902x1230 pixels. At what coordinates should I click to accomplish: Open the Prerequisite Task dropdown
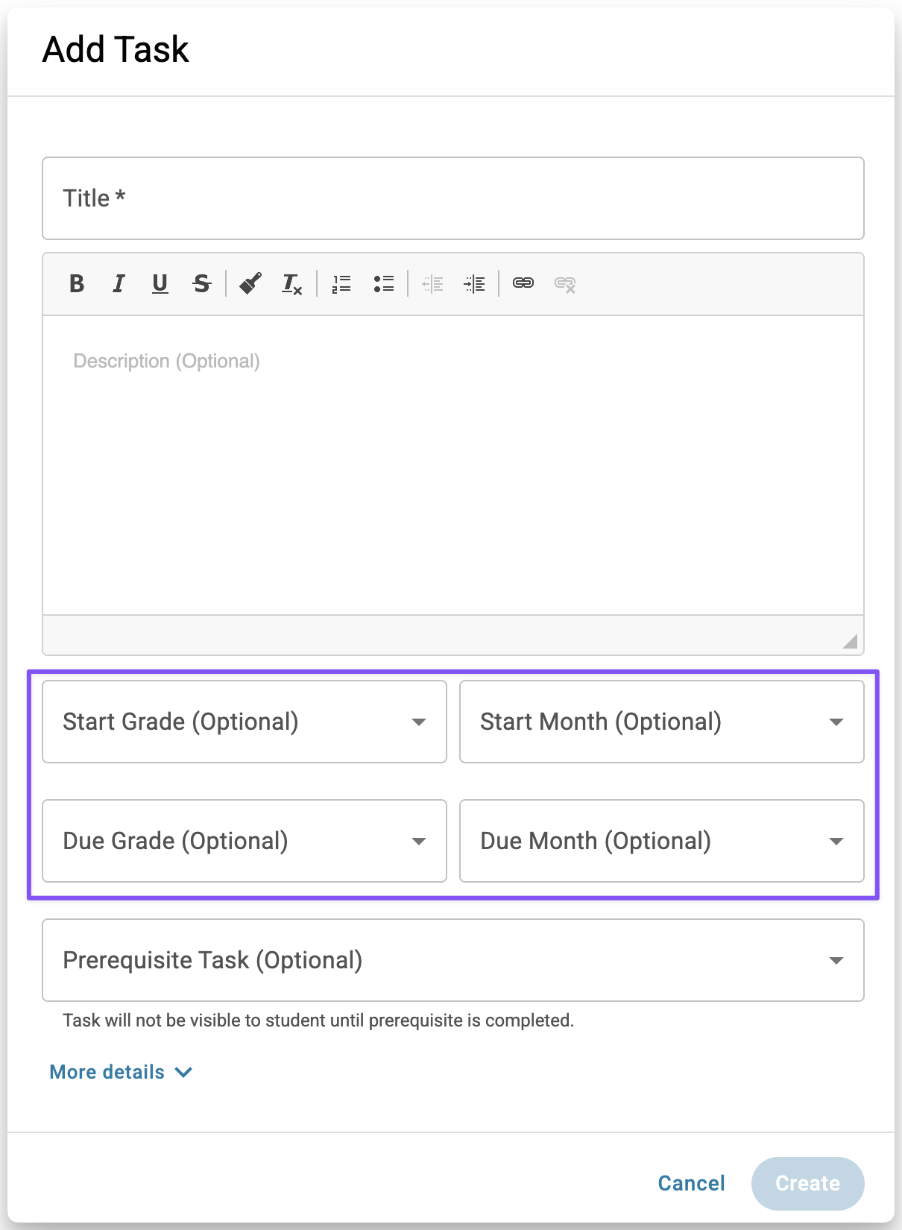pos(453,960)
